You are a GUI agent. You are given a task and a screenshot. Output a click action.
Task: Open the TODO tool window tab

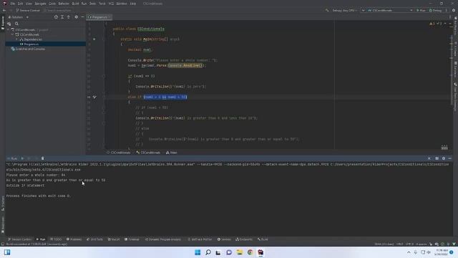(x=56, y=239)
